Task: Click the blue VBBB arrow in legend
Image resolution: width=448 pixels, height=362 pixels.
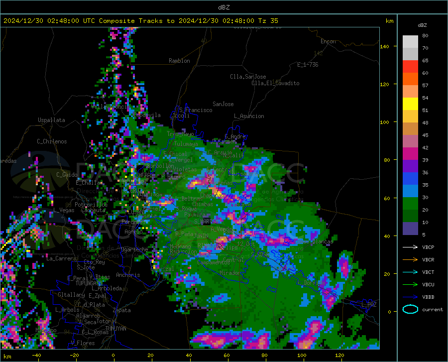Action: (410, 297)
